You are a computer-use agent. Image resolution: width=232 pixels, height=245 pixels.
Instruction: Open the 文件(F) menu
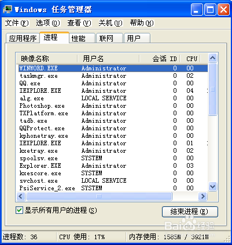(17, 23)
